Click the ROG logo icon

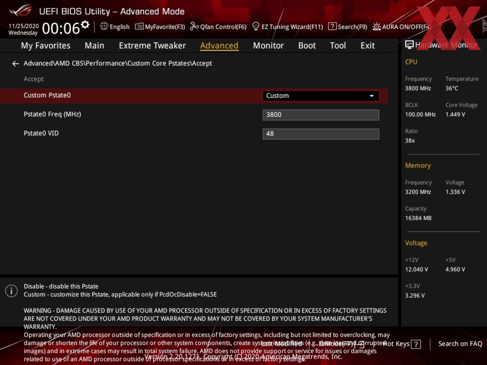pos(21,11)
